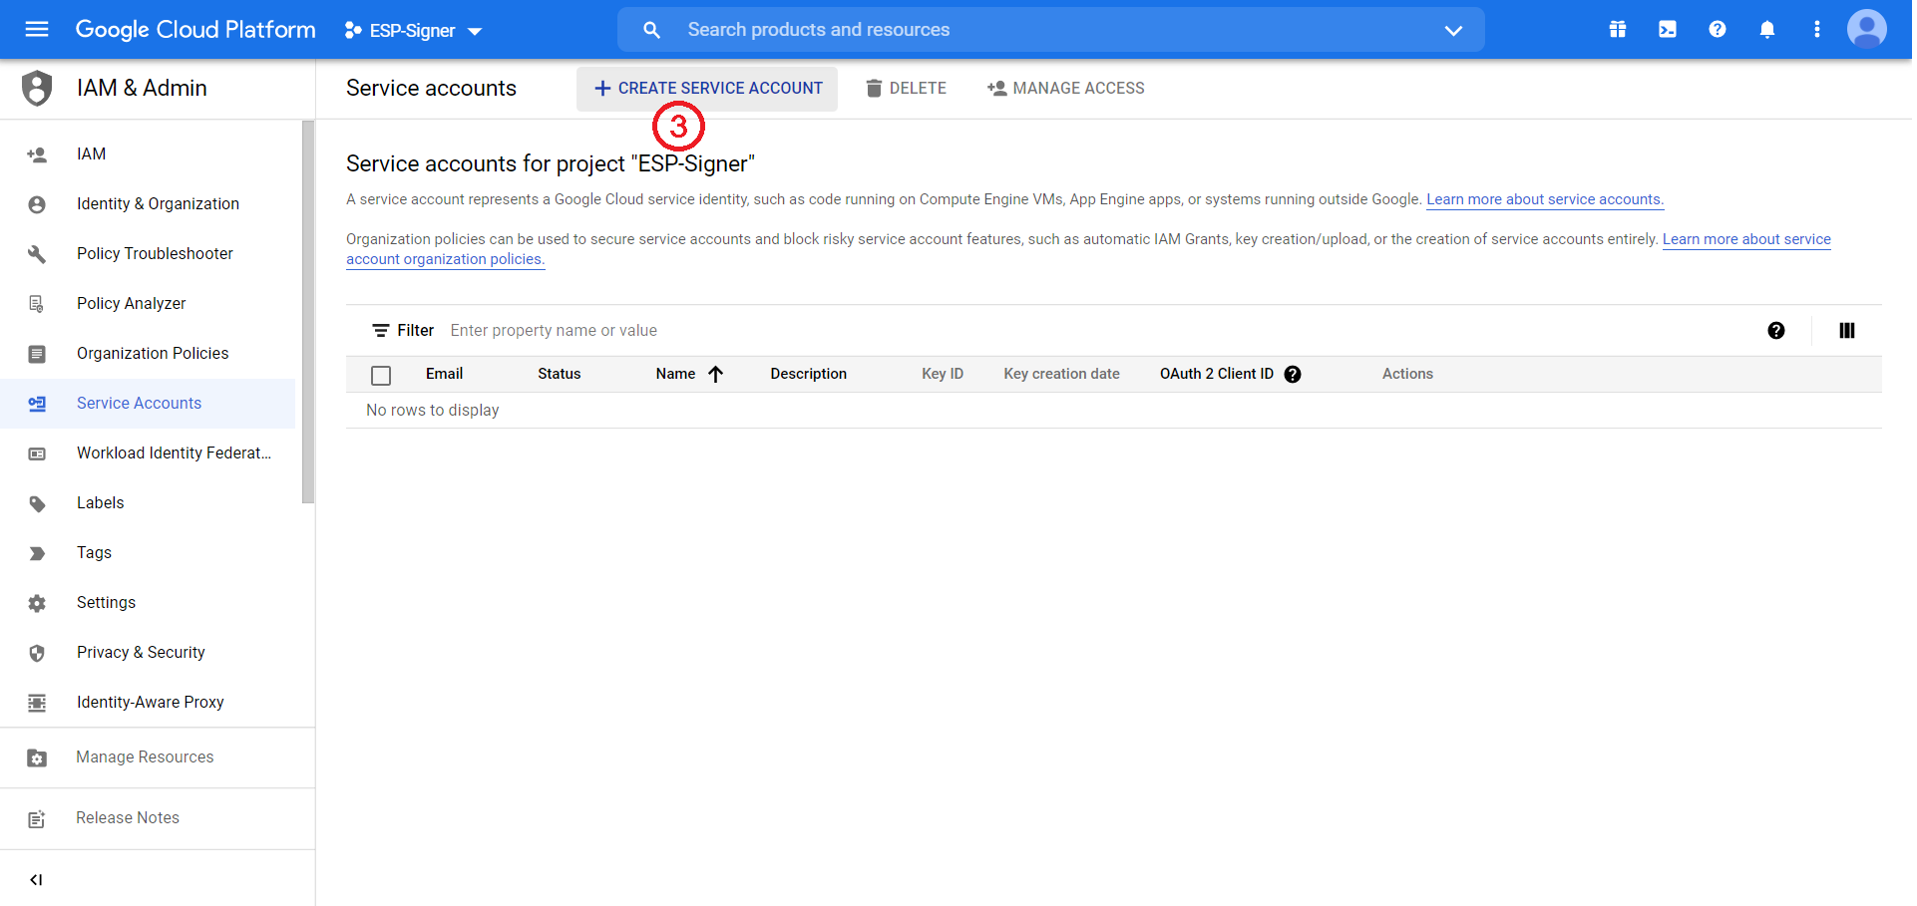Open Identity-Aware Proxy page
This screenshot has width=1917, height=906.
click(x=151, y=703)
